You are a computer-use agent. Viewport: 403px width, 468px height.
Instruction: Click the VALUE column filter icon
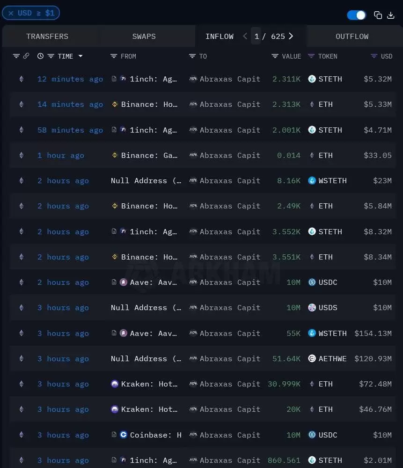pyautogui.click(x=275, y=56)
